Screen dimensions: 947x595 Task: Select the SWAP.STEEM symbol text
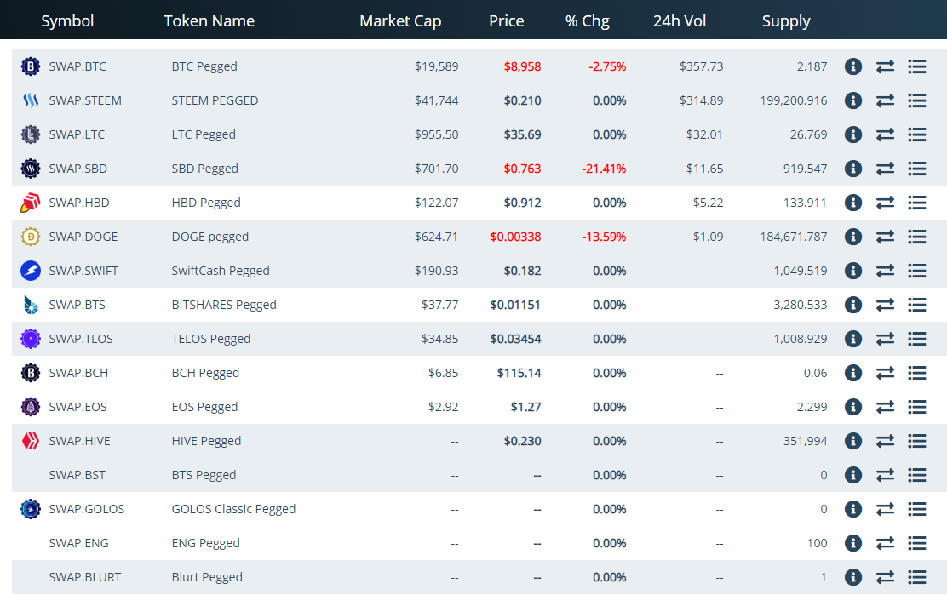[85, 100]
